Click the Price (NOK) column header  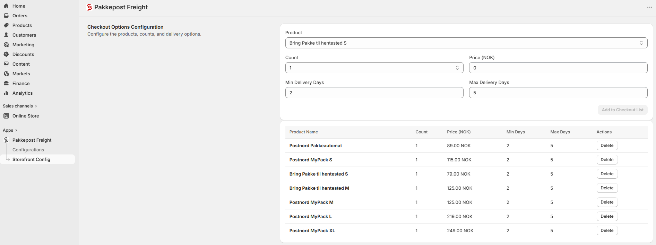point(459,132)
